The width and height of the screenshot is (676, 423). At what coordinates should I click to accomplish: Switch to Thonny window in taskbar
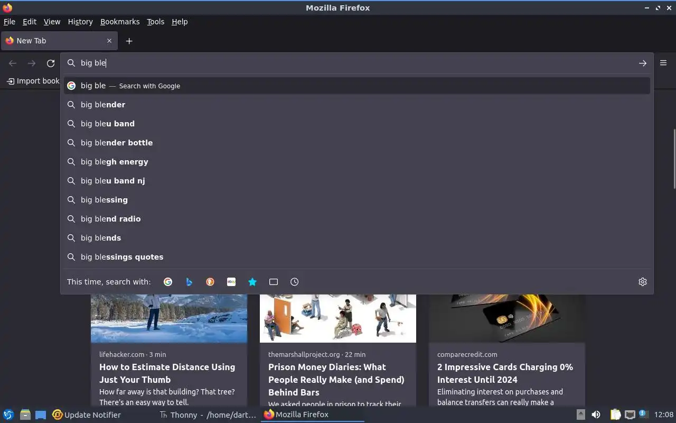[208, 415]
